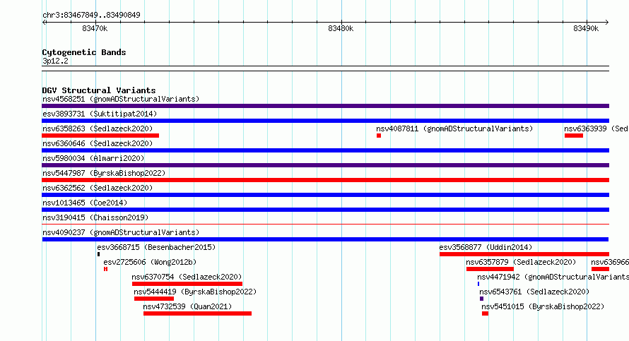Click the nsv4568251 gnomADStructuralVariants label
Viewport: 629px width, 341px height.
pos(121,99)
